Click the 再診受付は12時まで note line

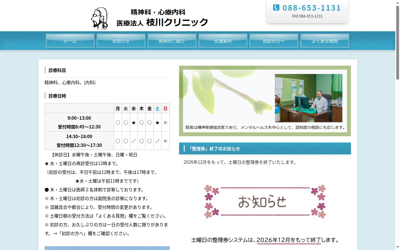82,163
